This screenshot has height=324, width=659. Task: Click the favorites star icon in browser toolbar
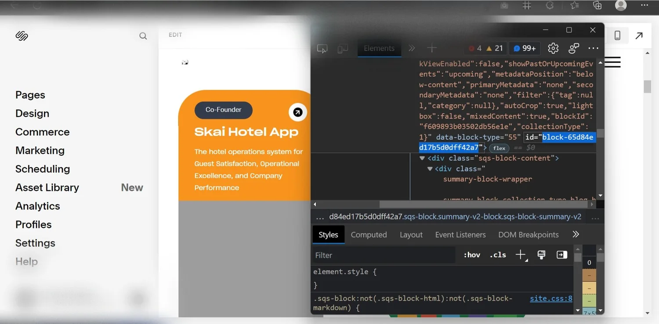point(574,6)
